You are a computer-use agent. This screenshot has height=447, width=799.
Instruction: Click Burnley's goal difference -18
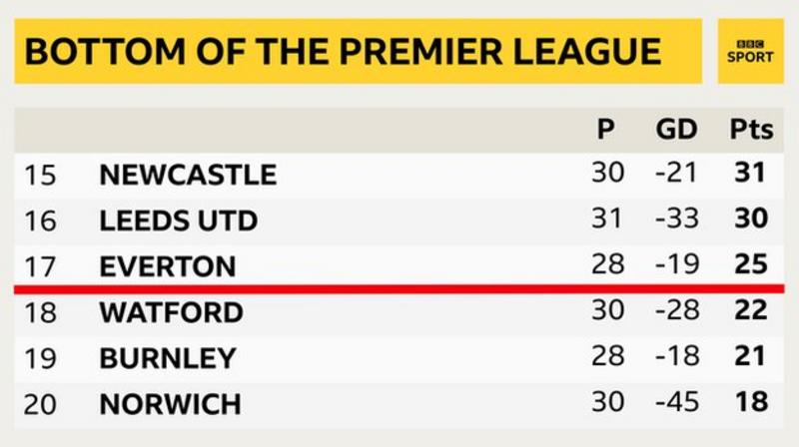point(677,356)
